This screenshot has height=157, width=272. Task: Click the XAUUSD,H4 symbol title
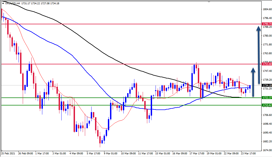[x=13, y=3]
